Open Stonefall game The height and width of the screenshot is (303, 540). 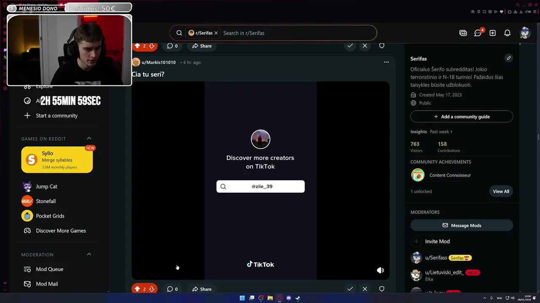46,201
